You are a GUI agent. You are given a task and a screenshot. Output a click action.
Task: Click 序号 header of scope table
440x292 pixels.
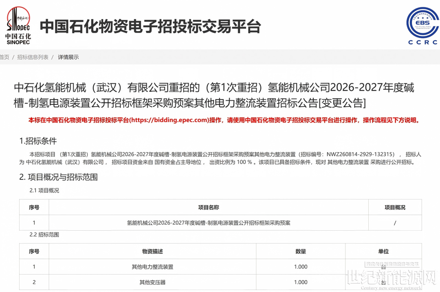[x=34, y=251]
